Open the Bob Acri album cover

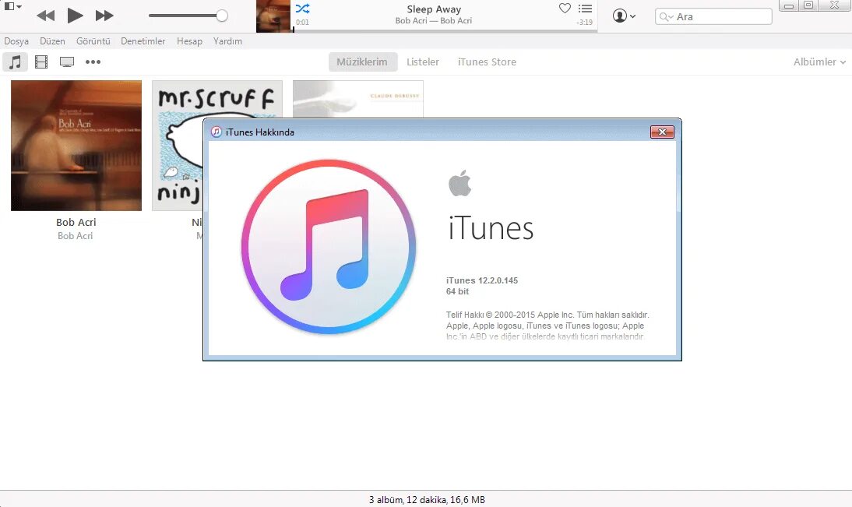(76, 146)
